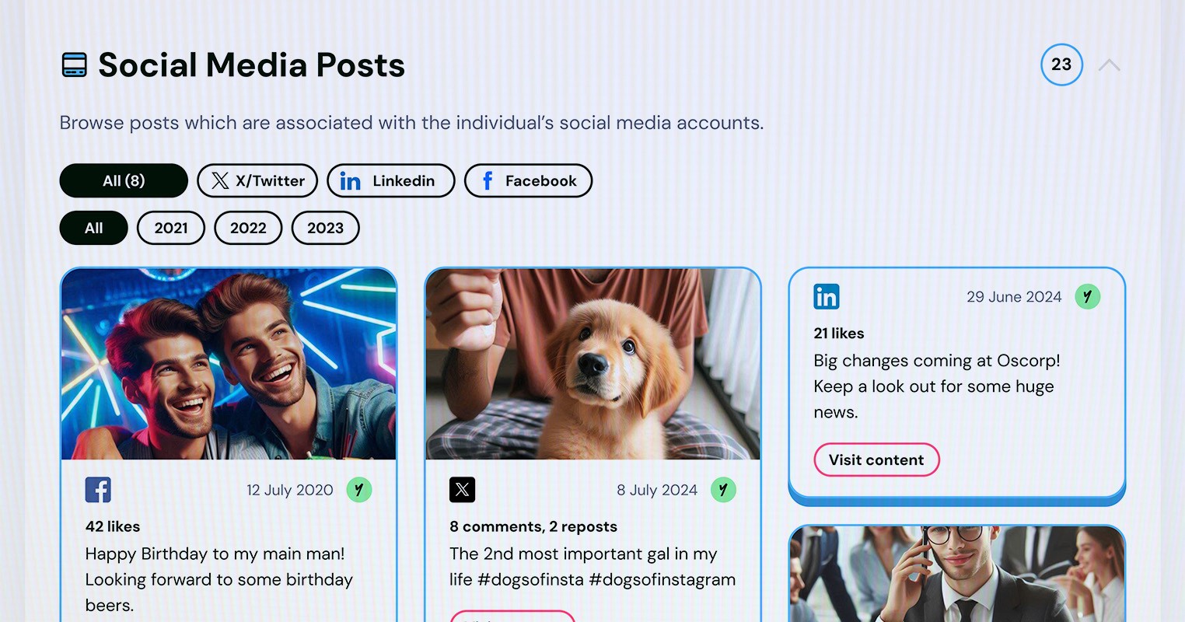This screenshot has height=622, width=1185.
Task: Collapse the Social Media Posts section
Action: (x=1108, y=65)
